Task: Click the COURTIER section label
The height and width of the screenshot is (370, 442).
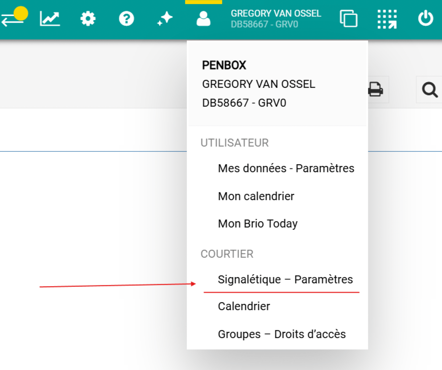Action: click(227, 254)
